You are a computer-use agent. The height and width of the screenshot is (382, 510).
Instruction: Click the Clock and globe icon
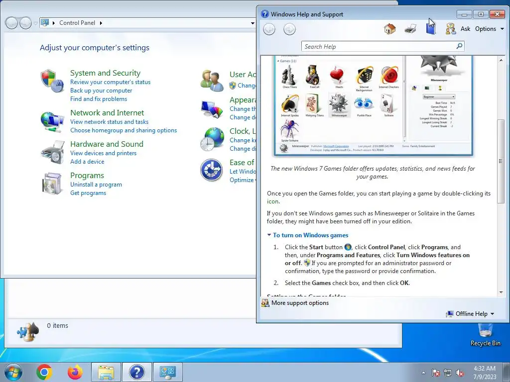pyautogui.click(x=212, y=139)
